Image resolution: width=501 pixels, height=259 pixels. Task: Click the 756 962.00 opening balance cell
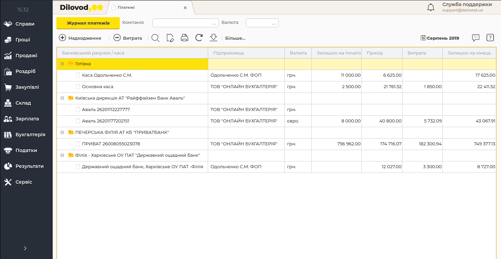pos(336,144)
